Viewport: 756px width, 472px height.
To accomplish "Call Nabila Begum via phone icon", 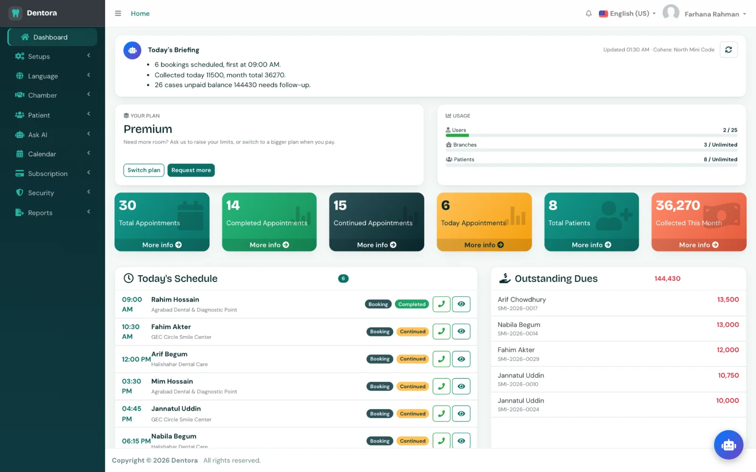I will pyautogui.click(x=441, y=441).
